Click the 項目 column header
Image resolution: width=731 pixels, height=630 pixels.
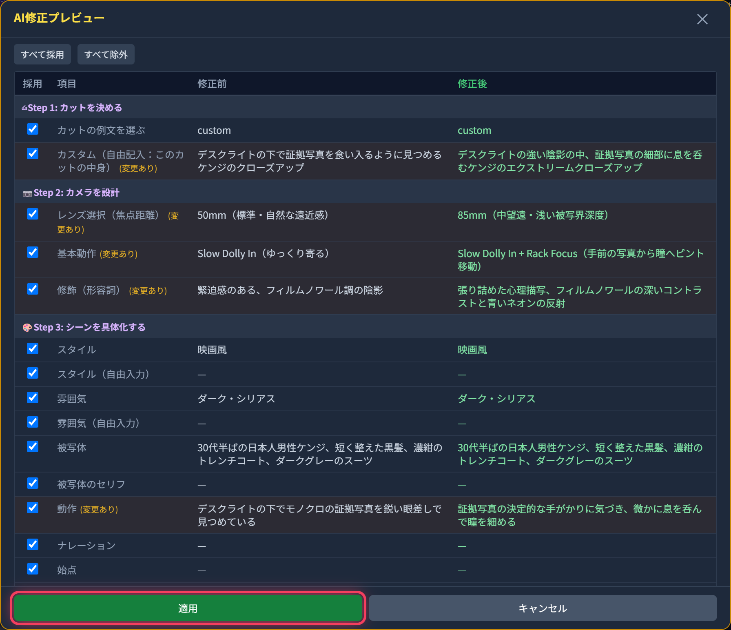[x=66, y=84]
